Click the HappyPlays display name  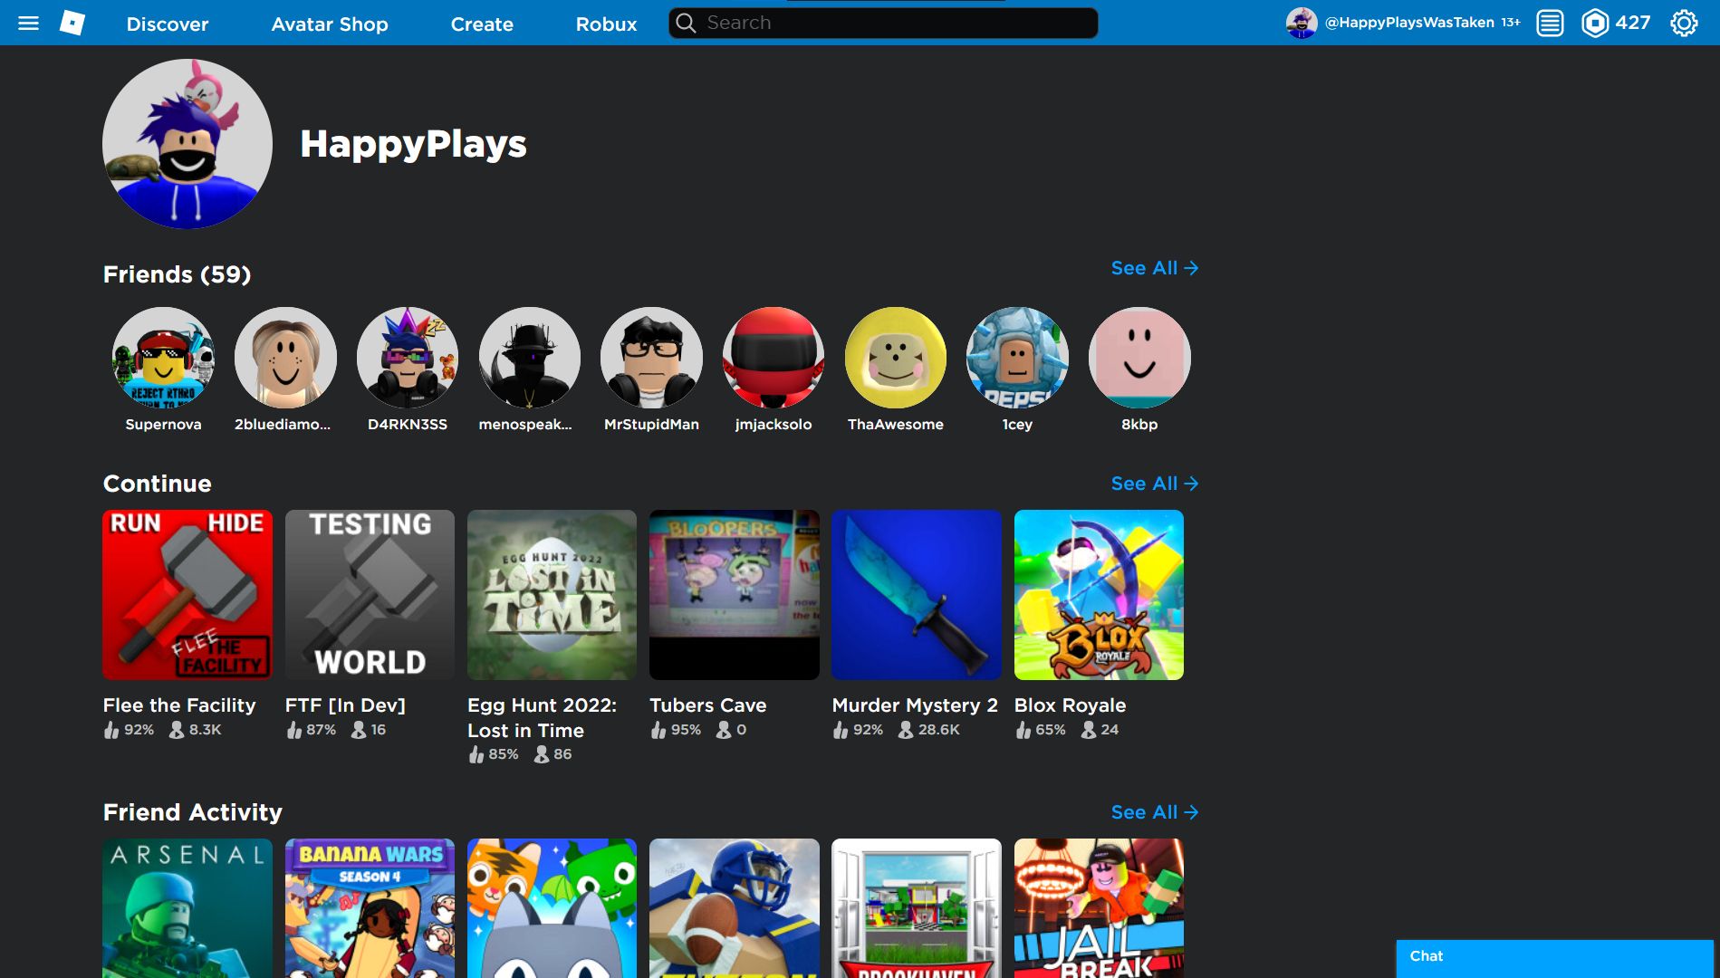tap(413, 144)
